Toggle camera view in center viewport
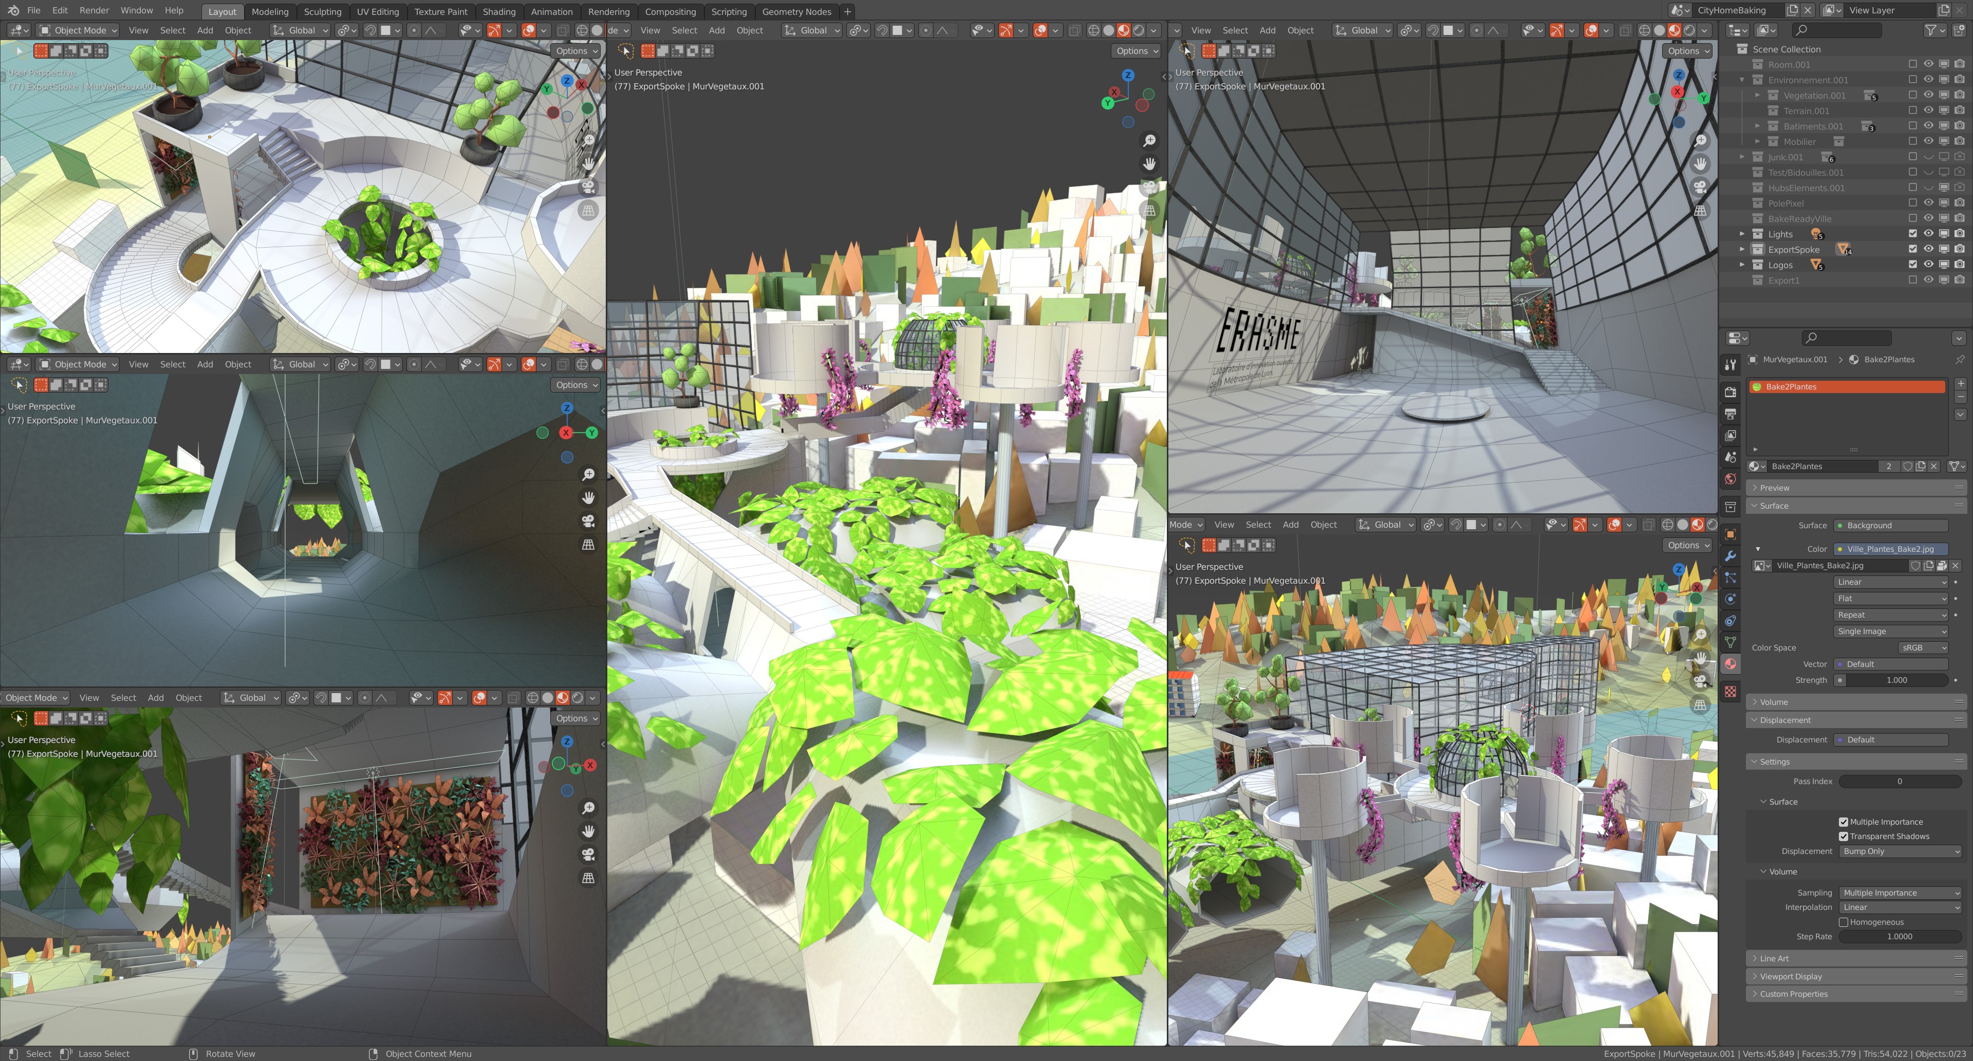 pos(1149,187)
